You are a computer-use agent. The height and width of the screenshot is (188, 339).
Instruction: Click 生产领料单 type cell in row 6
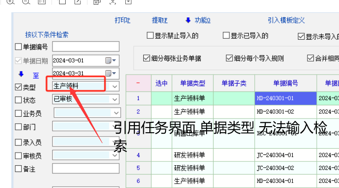(x=192, y=181)
